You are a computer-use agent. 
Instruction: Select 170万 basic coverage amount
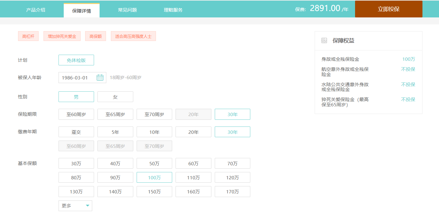(232, 192)
